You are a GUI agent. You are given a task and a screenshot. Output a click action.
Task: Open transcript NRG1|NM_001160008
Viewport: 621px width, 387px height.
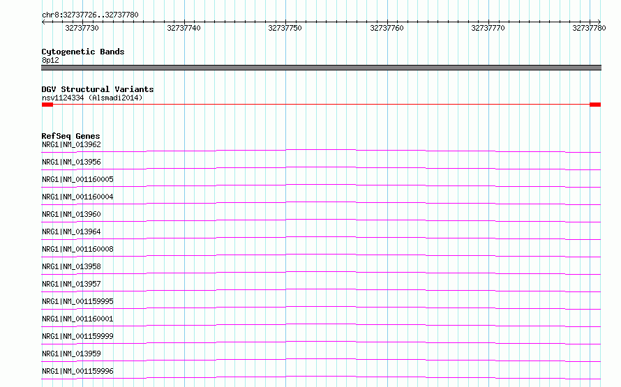point(77,249)
